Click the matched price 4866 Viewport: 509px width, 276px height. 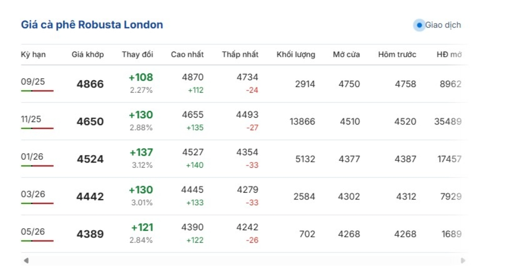pyautogui.click(x=90, y=84)
